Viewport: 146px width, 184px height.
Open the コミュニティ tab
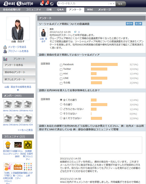[x=33, y=9]
